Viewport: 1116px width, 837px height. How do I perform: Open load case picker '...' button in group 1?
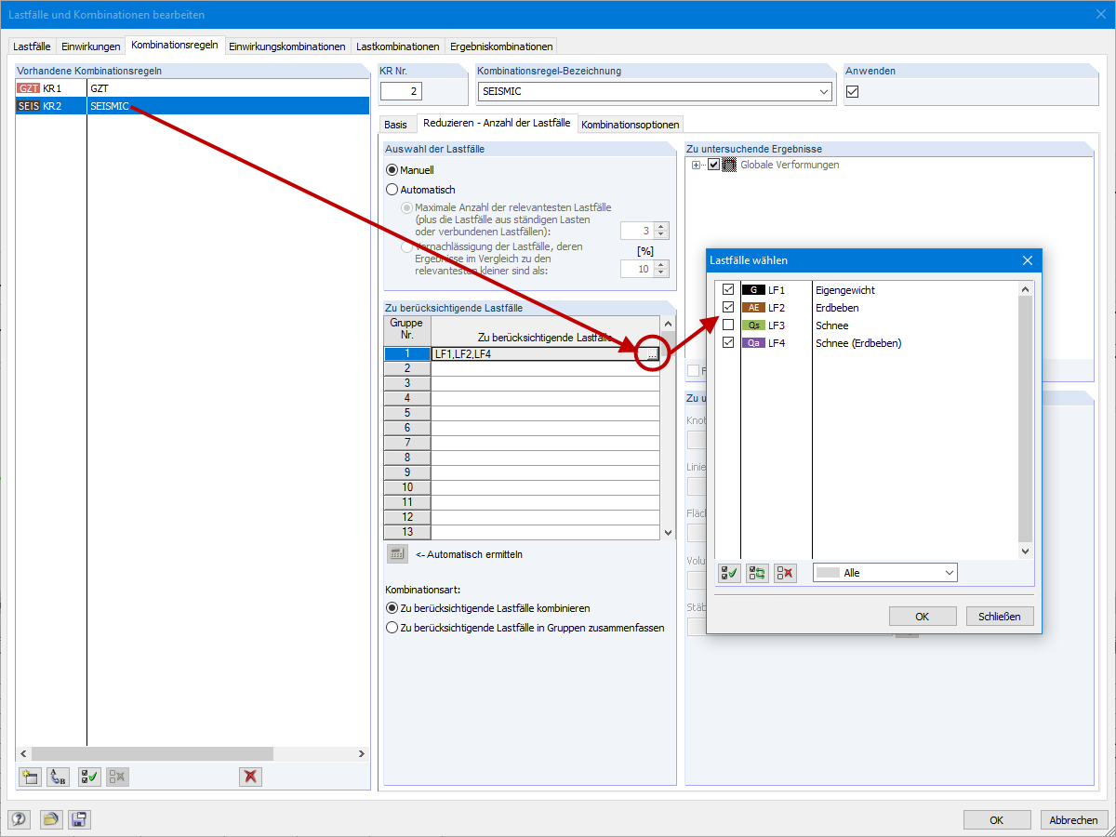pos(652,353)
